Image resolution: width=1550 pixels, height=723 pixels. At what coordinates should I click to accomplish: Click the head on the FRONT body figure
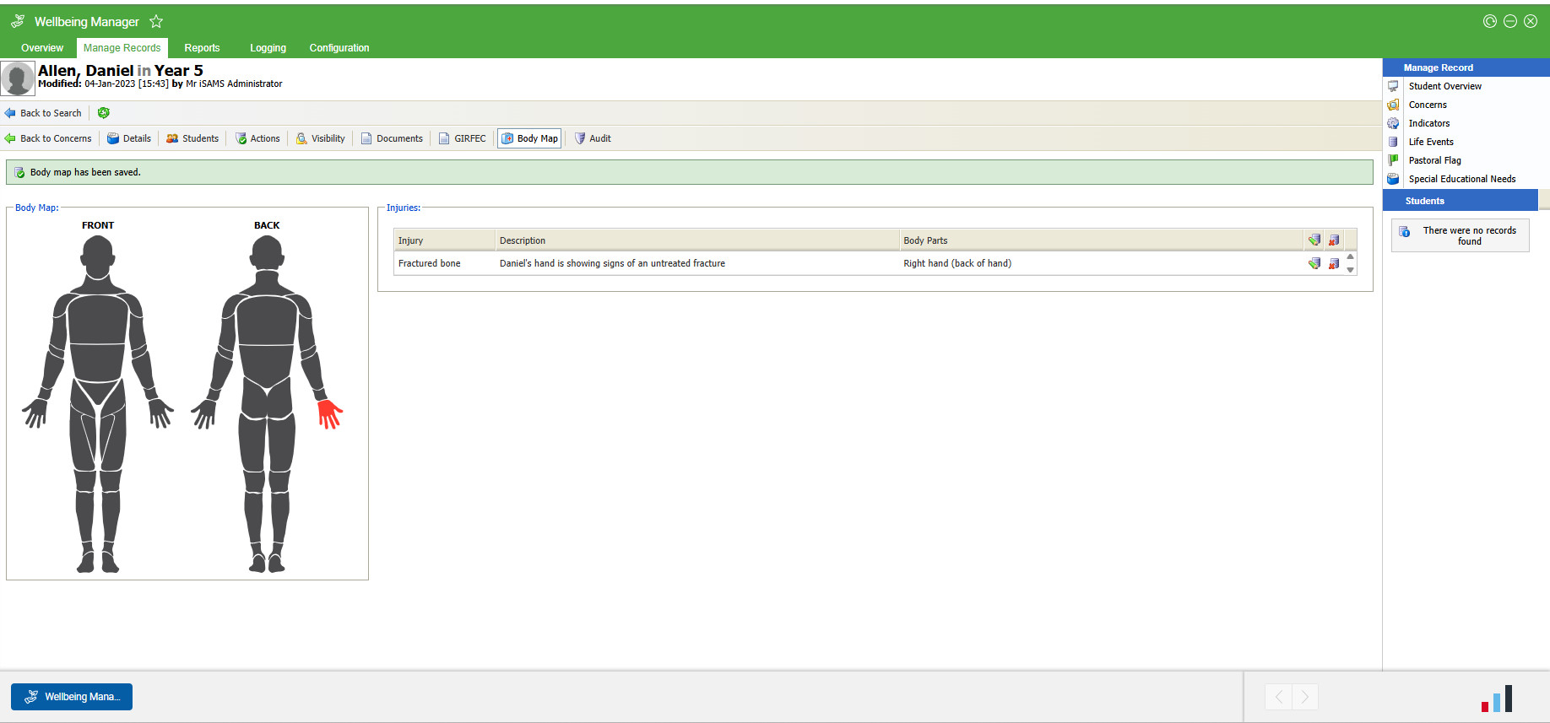[98, 255]
